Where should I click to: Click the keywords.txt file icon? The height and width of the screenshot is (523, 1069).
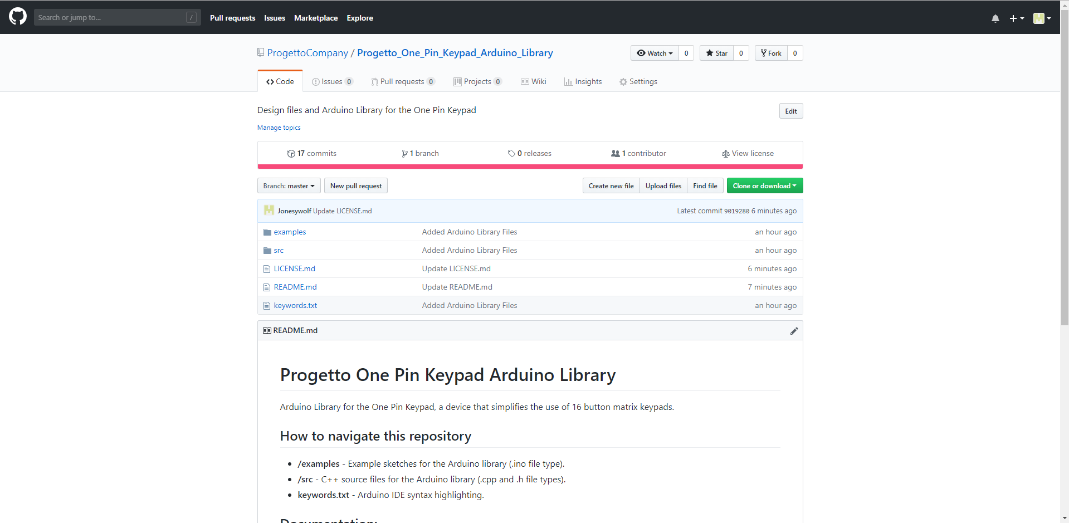pos(267,306)
